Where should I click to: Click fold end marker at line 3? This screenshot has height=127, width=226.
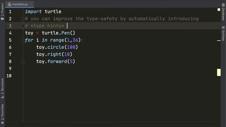tap(23, 26)
